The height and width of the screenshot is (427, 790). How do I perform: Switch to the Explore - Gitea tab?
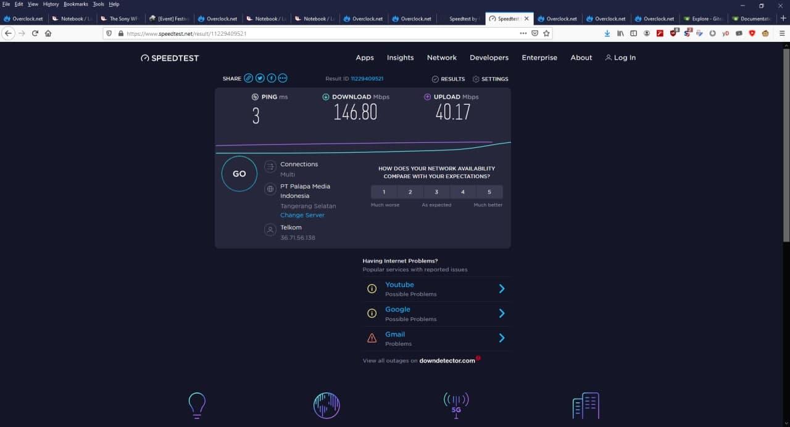(703, 18)
